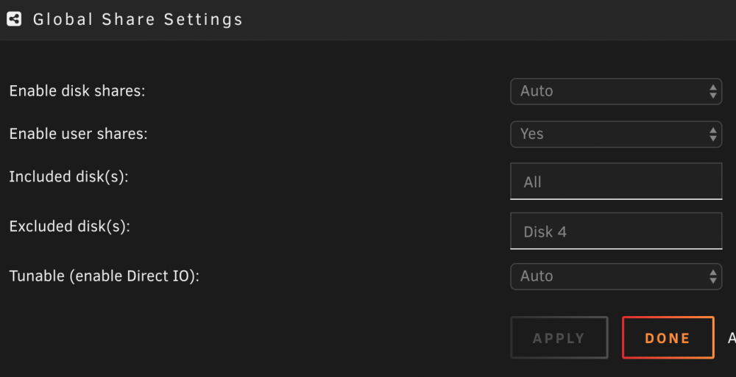Click the Yes value in user shares
This screenshot has height=377, width=736.
point(532,134)
